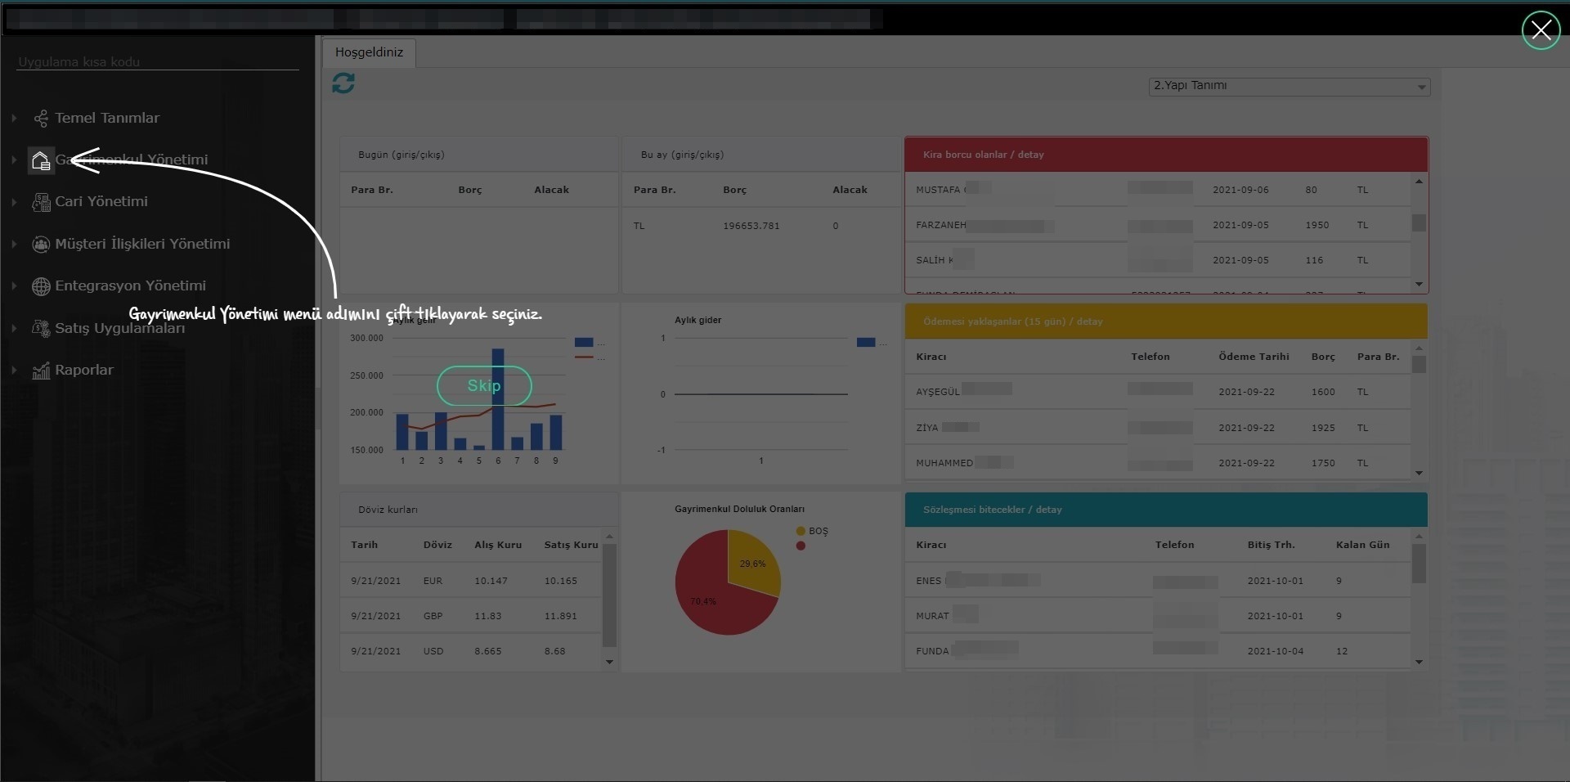Focus the Uygulama kısa kodu input field
Screen dimensions: 1570x782
(x=157, y=62)
